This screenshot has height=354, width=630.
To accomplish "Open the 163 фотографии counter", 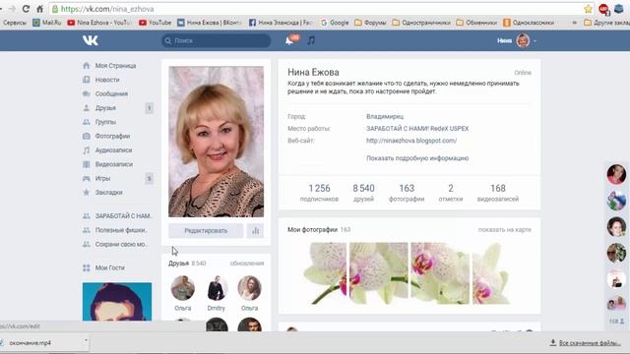I will pos(407,193).
